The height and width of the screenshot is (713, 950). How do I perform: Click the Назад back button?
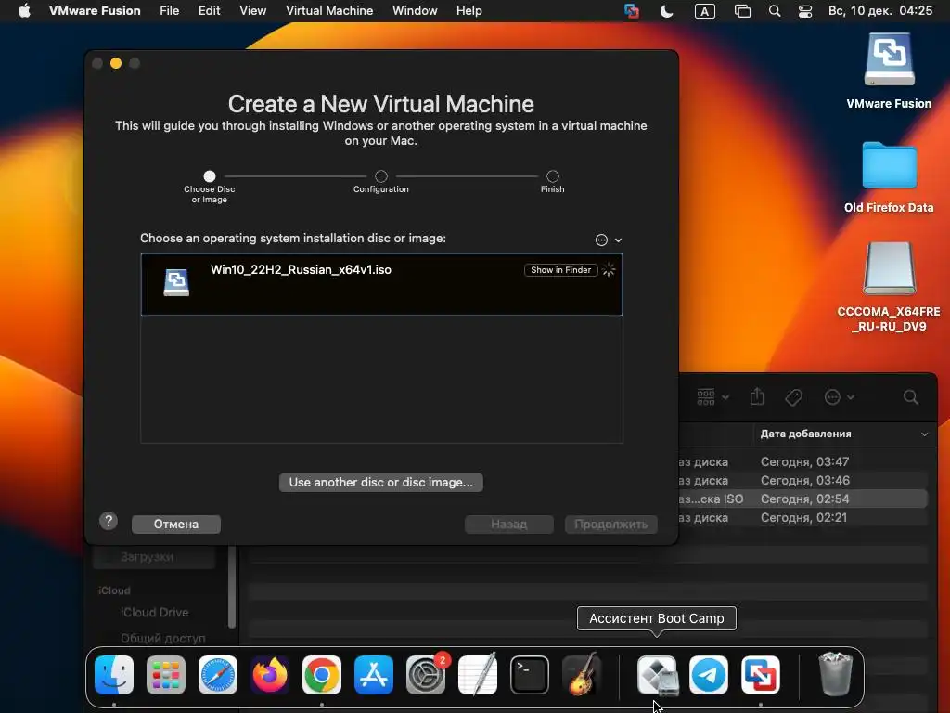point(509,525)
